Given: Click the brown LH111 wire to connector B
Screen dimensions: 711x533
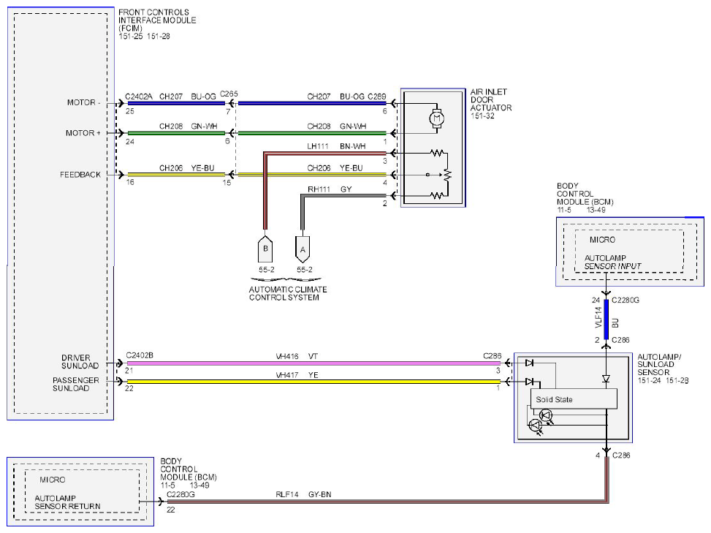Looking at the screenshot, I should (x=266, y=191).
